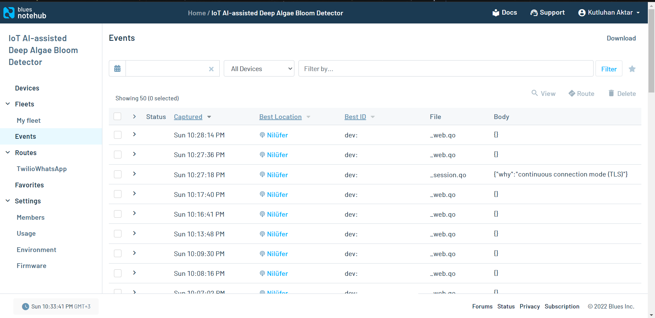655x318 pixels.
Task: Focus the Filter by text field
Action: click(446, 69)
